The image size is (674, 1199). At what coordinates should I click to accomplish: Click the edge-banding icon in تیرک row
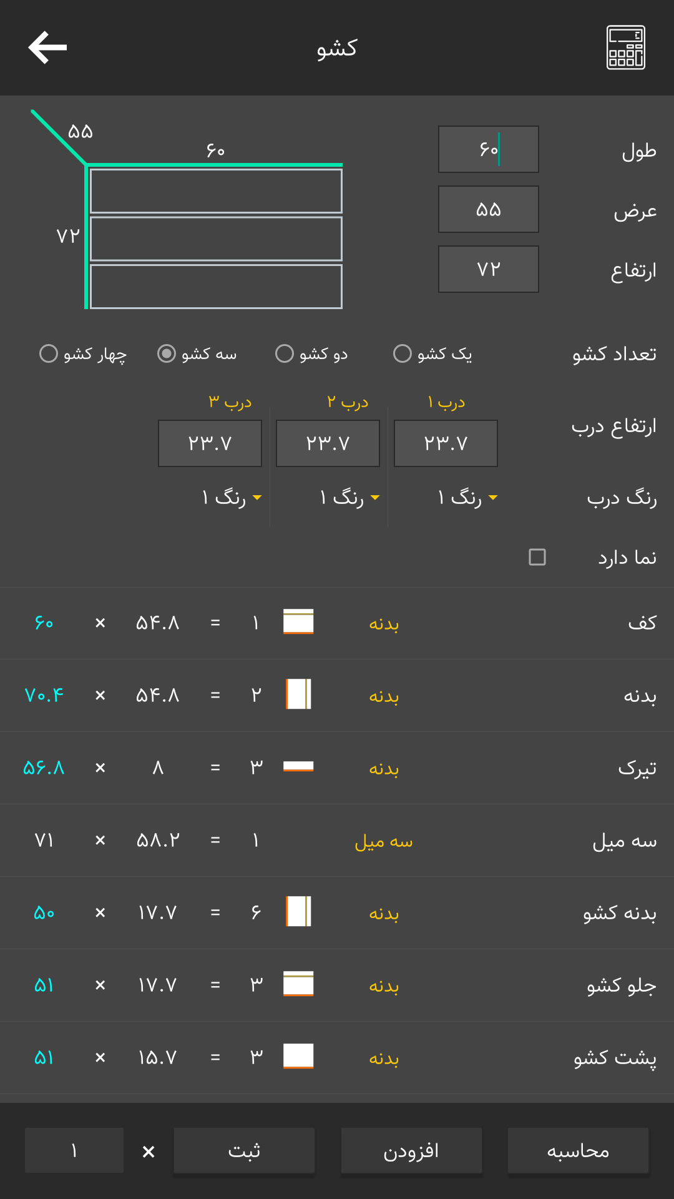[298, 767]
